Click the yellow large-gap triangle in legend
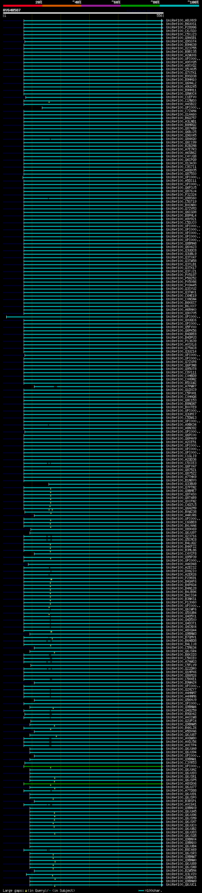 [x=26, y=890]
